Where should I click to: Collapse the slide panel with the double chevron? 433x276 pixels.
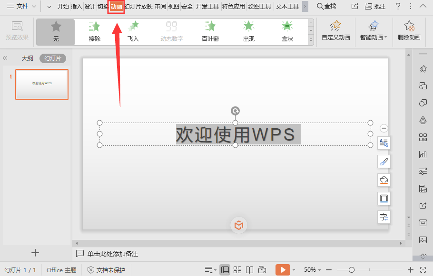(5, 58)
